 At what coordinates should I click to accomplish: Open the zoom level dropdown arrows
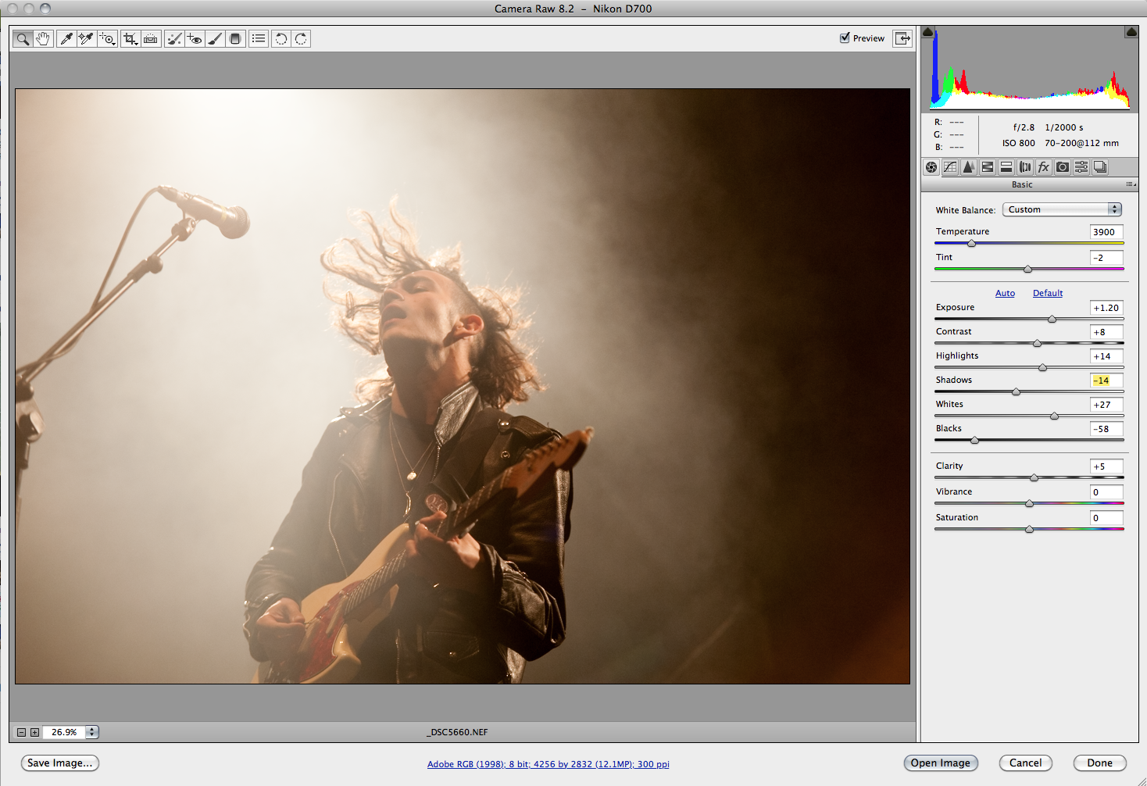(x=92, y=732)
